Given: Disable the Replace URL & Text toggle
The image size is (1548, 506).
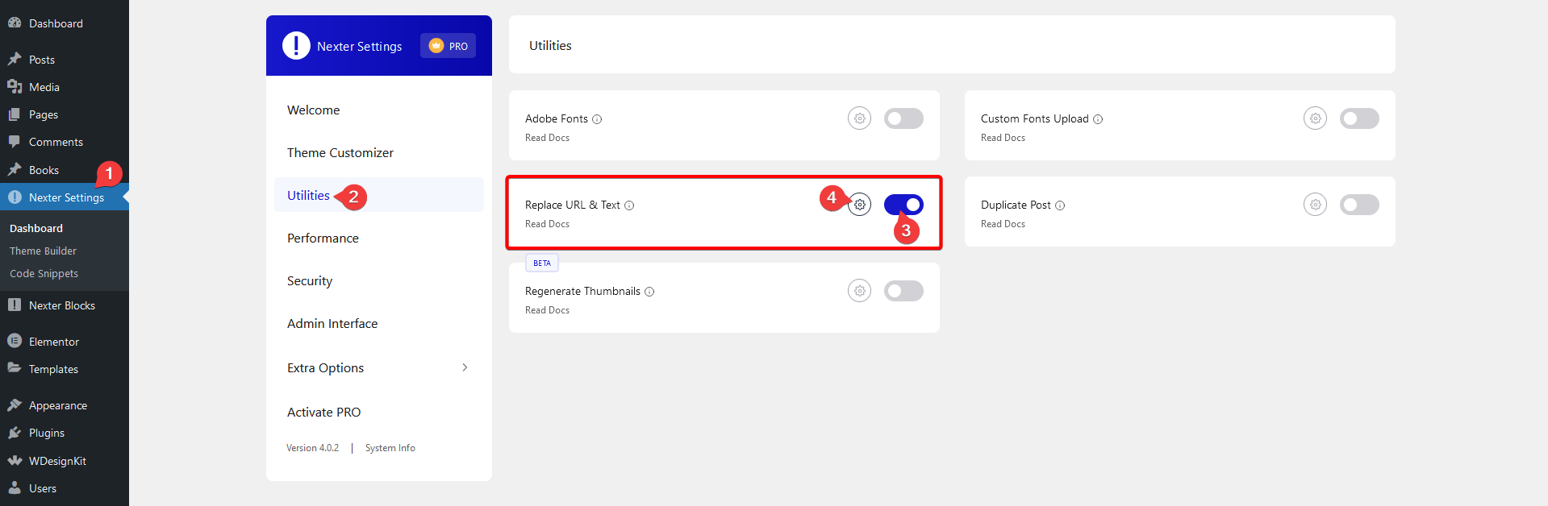Looking at the screenshot, I should [x=903, y=204].
